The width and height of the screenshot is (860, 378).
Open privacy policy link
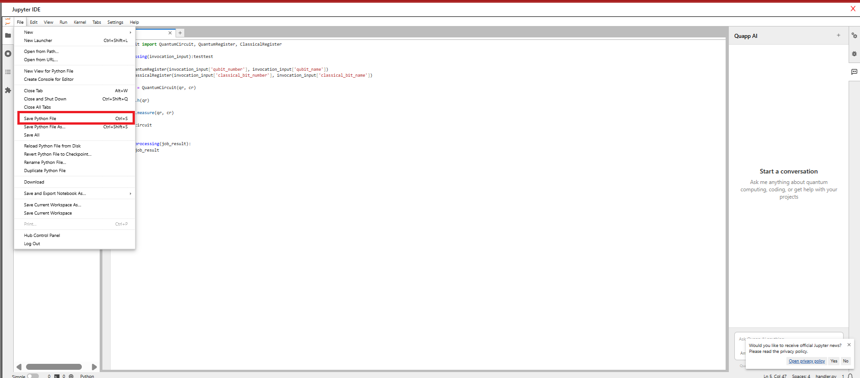pyautogui.click(x=807, y=361)
